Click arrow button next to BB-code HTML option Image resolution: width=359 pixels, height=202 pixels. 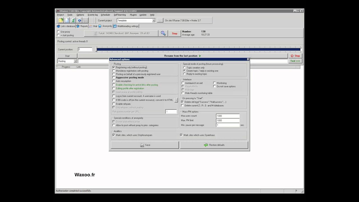[176, 100]
